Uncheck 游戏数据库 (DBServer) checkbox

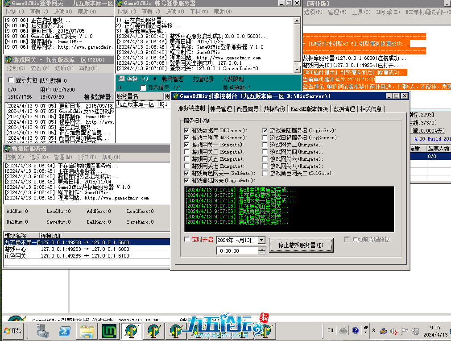186,131
